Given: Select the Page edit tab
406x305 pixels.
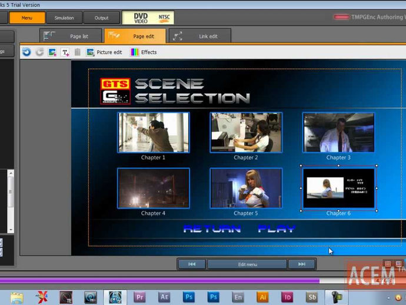Looking at the screenshot, I should pyautogui.click(x=135, y=36).
